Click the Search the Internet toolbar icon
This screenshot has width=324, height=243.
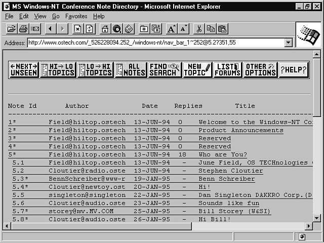[117, 29]
